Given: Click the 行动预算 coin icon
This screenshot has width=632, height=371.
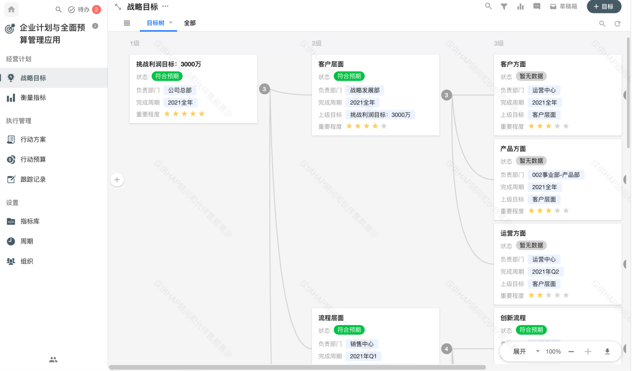Looking at the screenshot, I should point(10,160).
